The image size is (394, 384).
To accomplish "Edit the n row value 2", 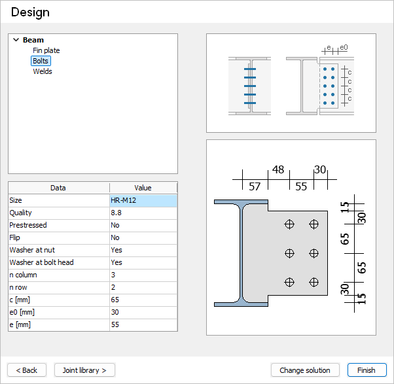I will 143,287.
